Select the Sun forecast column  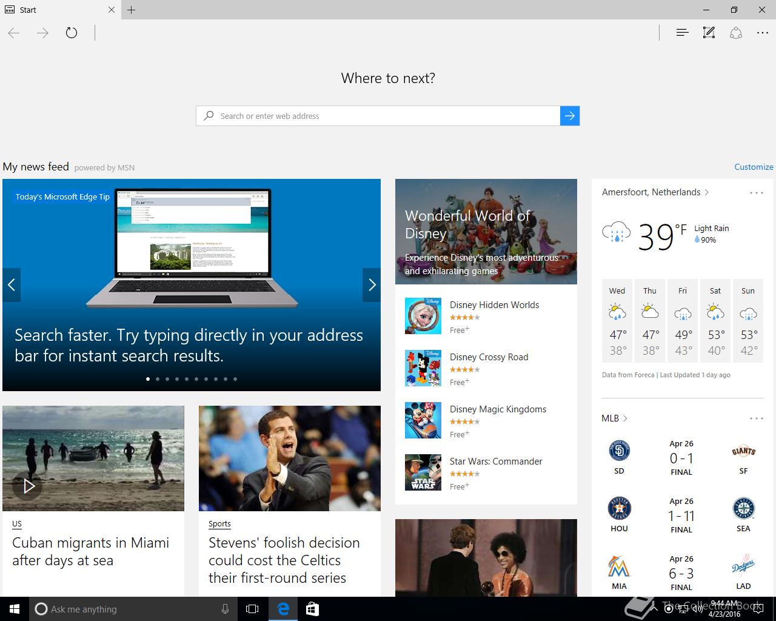pyautogui.click(x=748, y=321)
